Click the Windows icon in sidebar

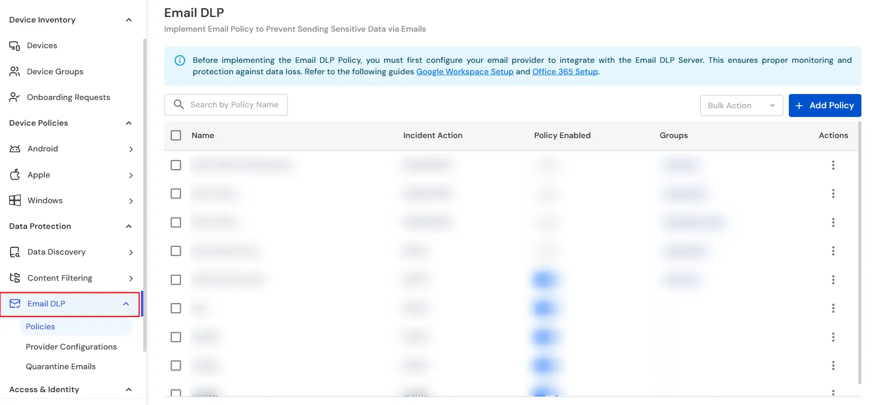(x=15, y=200)
